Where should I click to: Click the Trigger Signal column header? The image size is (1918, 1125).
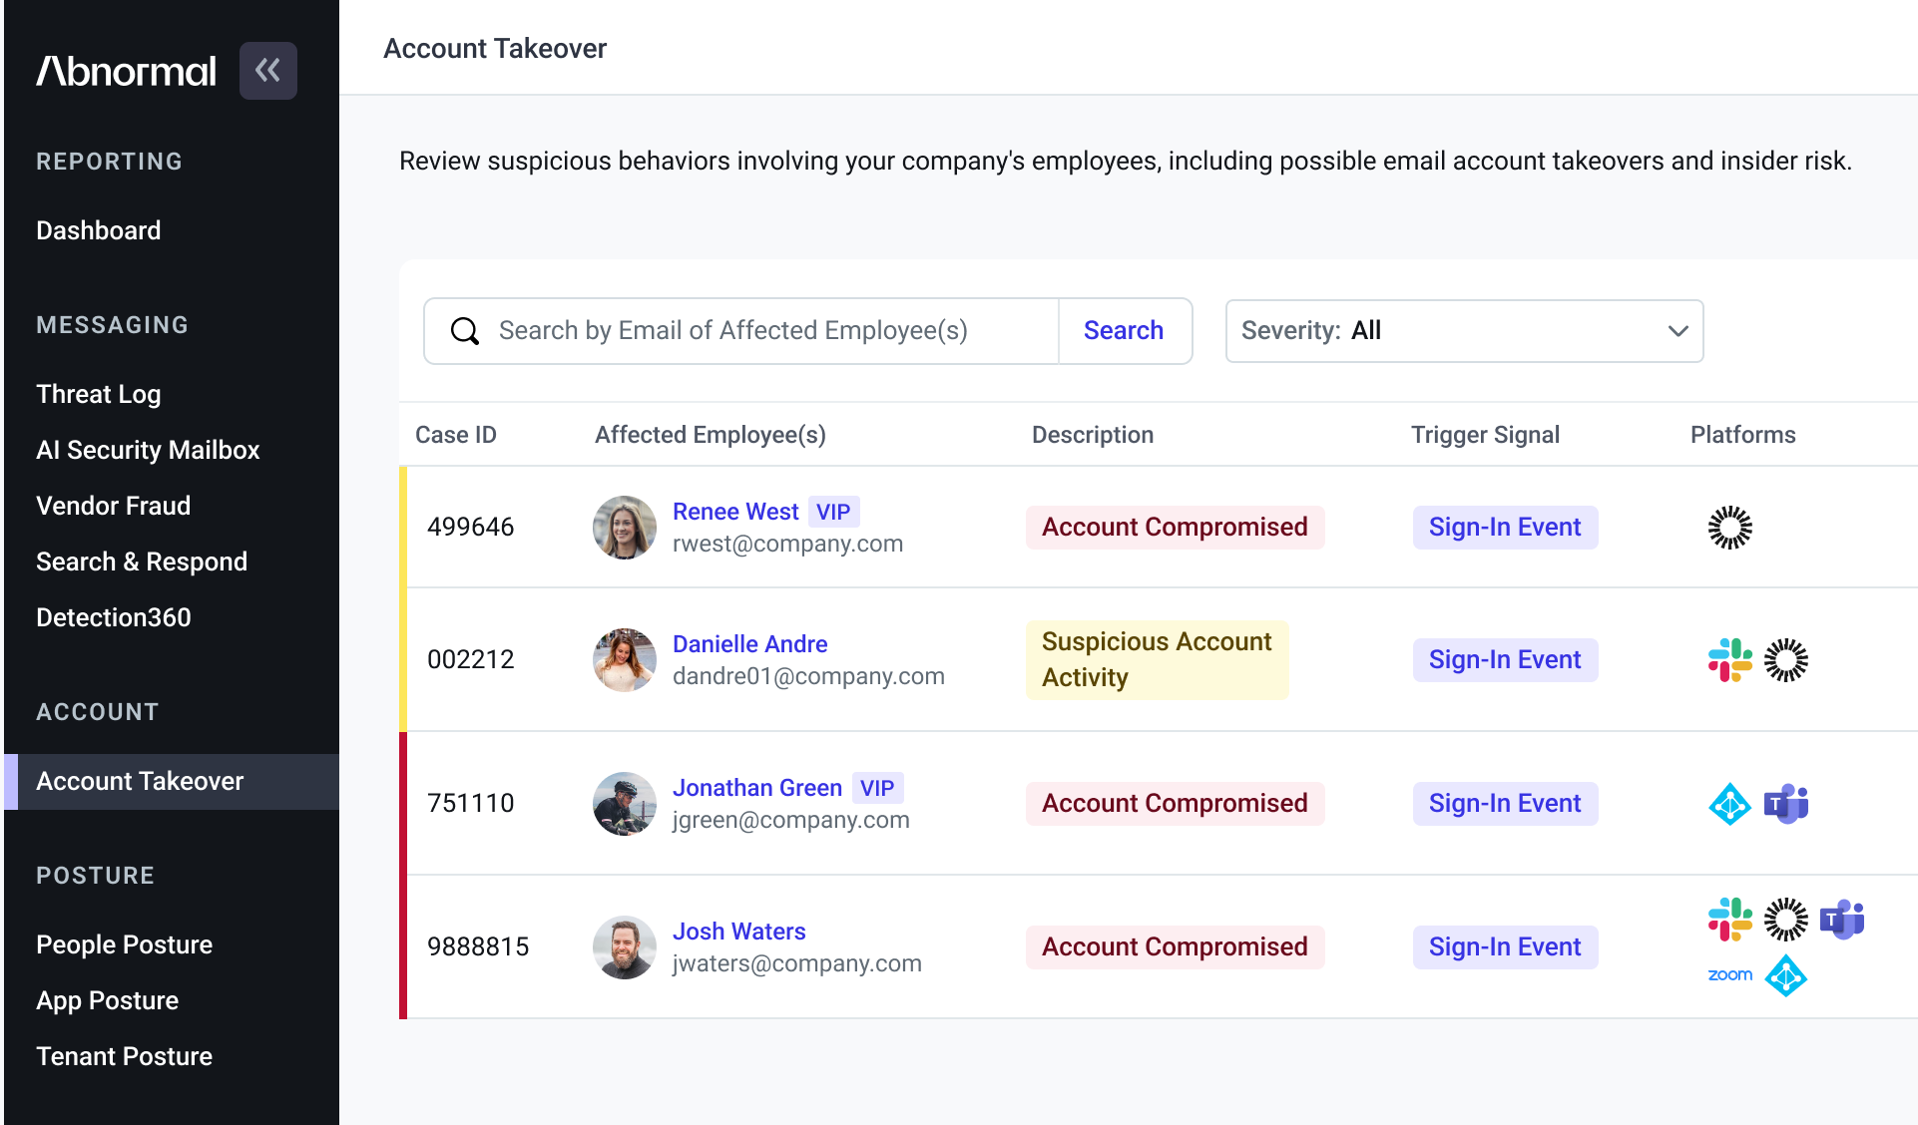click(x=1485, y=435)
